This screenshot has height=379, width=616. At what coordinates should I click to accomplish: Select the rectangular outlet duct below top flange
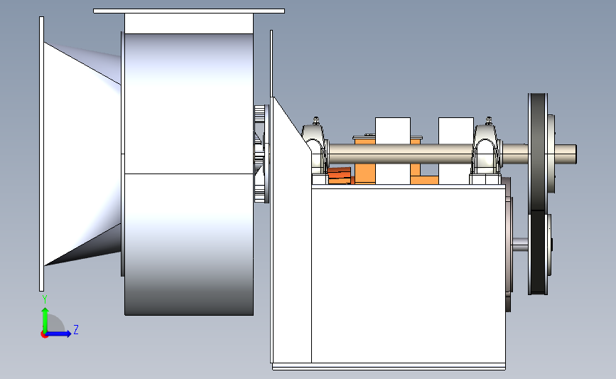pos(189,23)
